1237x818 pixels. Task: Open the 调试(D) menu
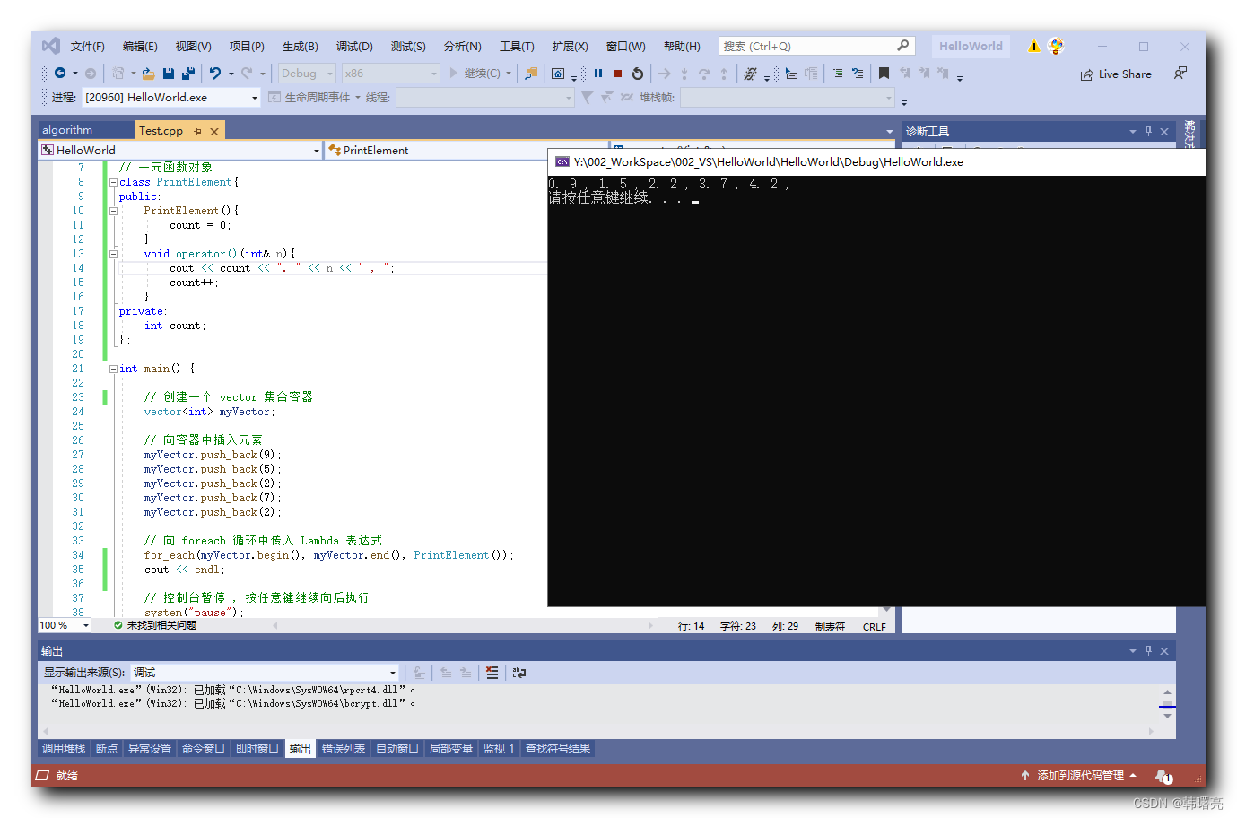(353, 46)
